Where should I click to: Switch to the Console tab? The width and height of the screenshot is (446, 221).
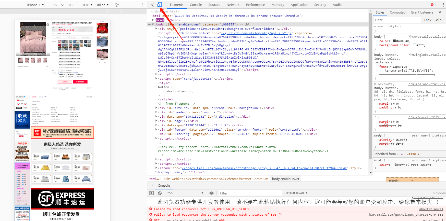[x=196, y=5]
